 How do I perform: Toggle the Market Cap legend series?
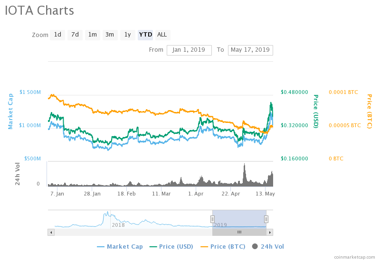point(120,246)
